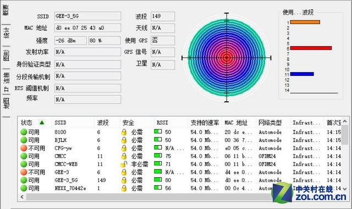Sort by RSSI column header
Image resolution: width=352 pixels, height=209 pixels.
click(162, 123)
